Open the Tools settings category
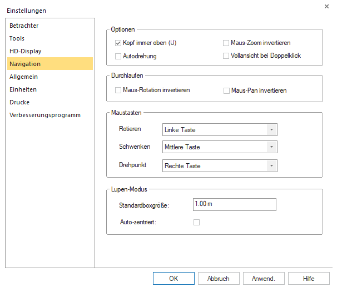Image resolution: width=337 pixels, height=292 pixels. click(x=17, y=38)
